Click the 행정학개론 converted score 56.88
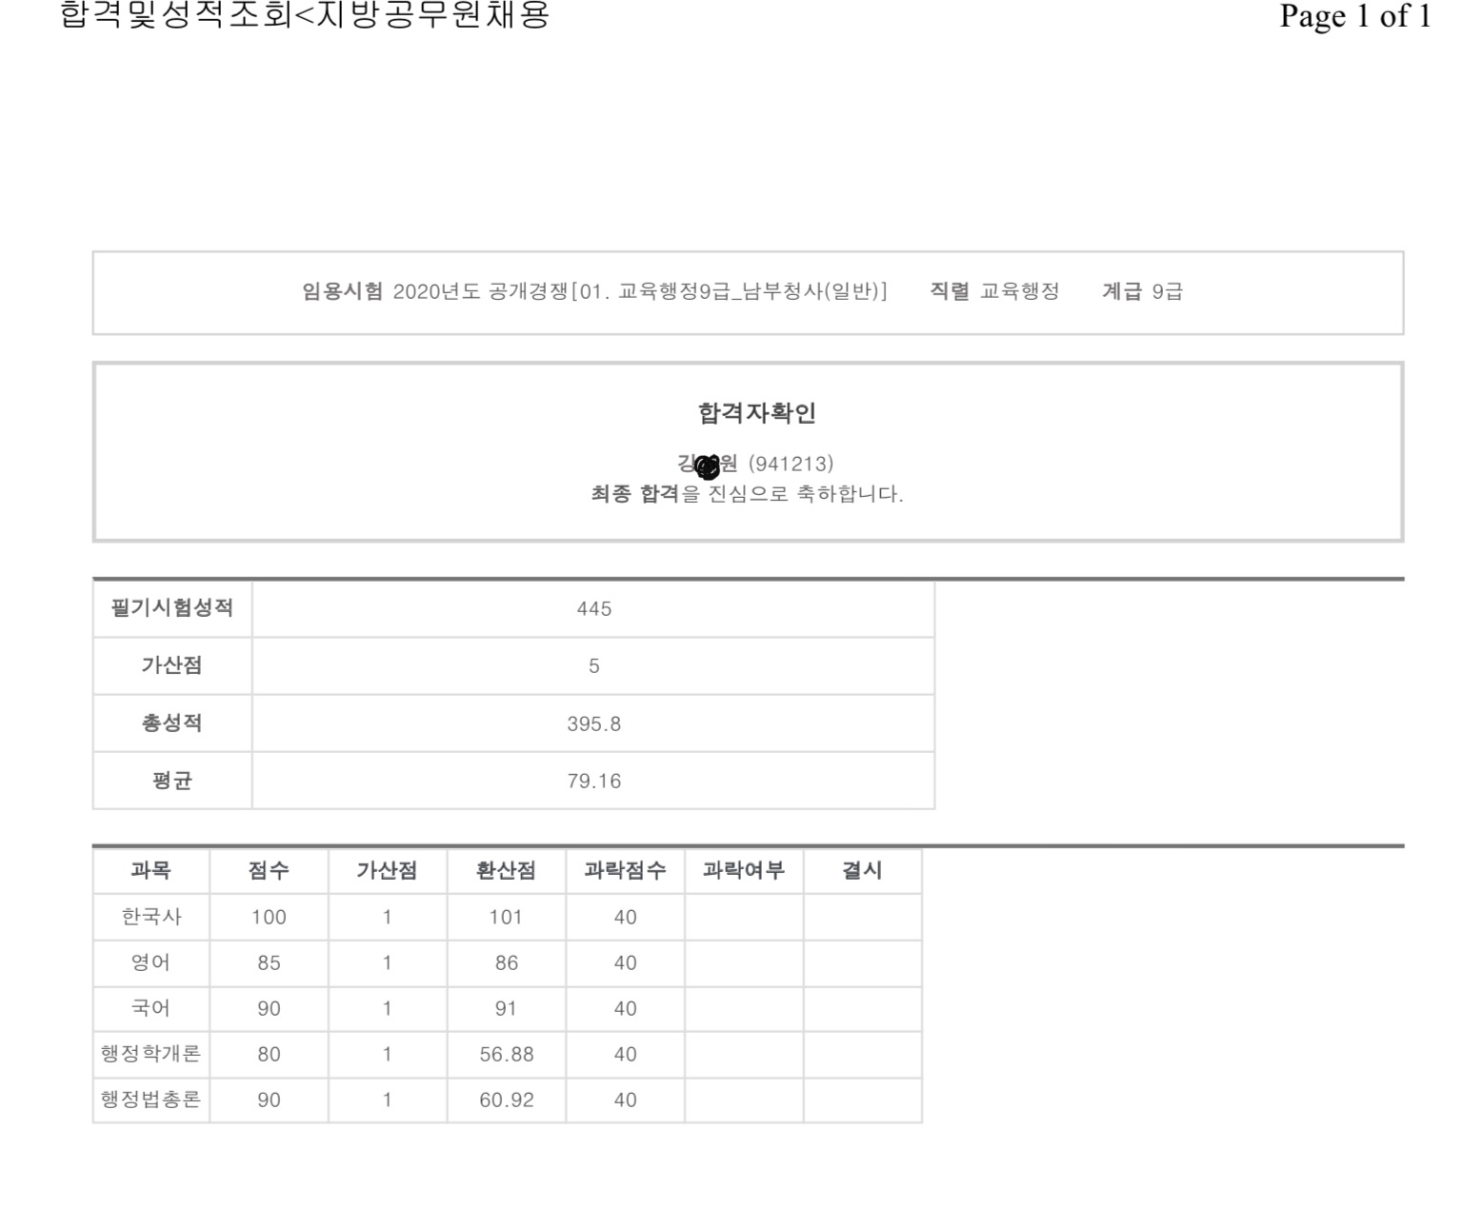This screenshot has height=1209, width=1463. pyautogui.click(x=506, y=1055)
